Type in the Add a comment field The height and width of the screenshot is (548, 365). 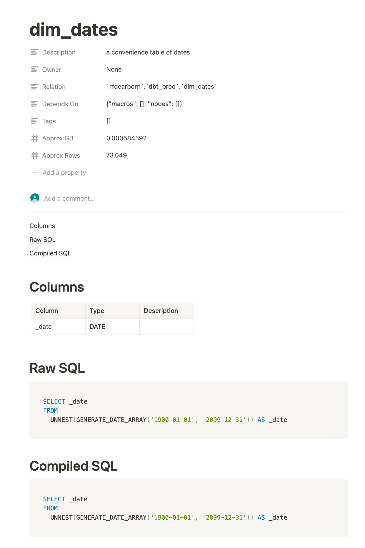coord(69,198)
